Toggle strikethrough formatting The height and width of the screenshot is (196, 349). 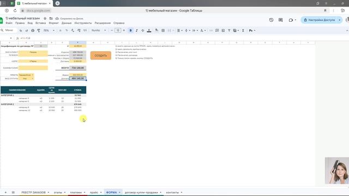click(143, 30)
